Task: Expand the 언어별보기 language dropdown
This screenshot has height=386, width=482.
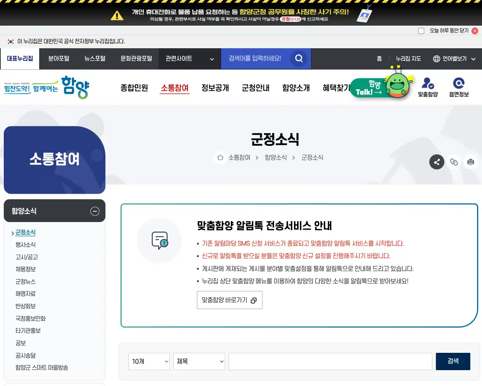Action: [x=454, y=58]
